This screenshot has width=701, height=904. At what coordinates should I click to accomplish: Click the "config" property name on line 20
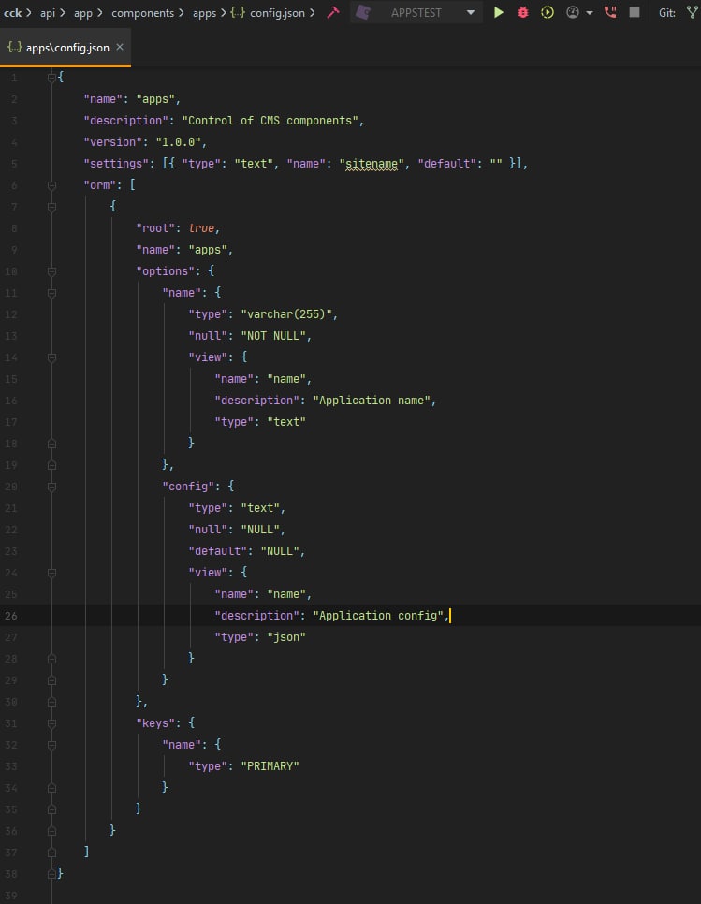point(188,487)
